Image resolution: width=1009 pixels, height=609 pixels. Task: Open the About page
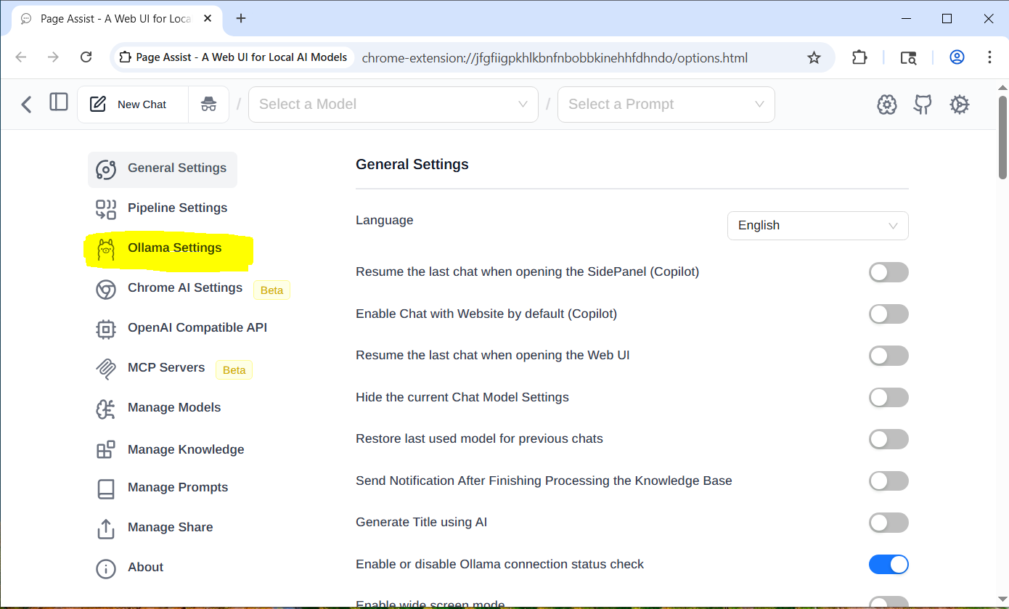145,567
